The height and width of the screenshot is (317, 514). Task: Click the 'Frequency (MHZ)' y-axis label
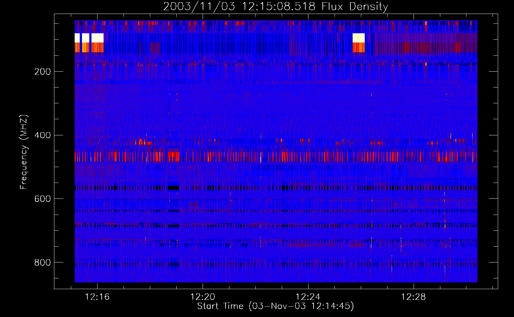(24, 152)
